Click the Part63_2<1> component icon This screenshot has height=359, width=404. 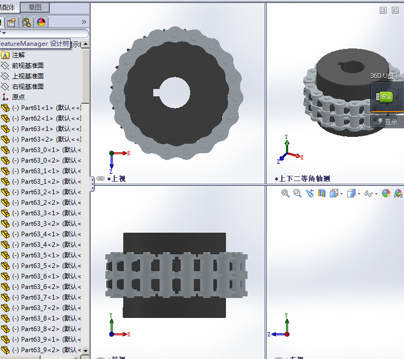click(5, 192)
